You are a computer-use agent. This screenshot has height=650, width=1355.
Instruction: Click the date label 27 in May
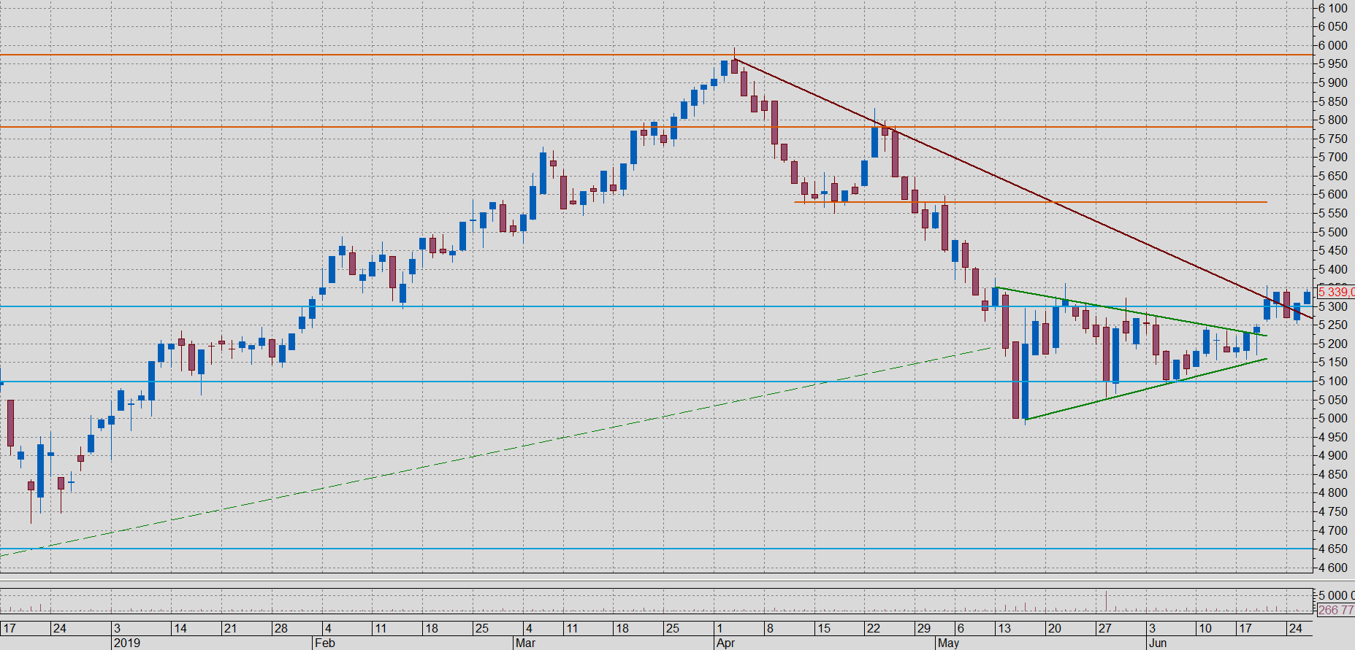click(x=1104, y=628)
